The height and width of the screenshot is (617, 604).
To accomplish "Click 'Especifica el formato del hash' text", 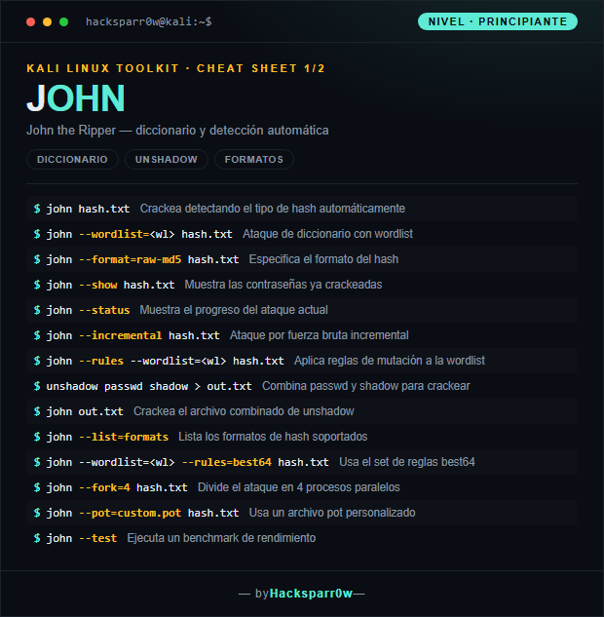I will (x=323, y=259).
